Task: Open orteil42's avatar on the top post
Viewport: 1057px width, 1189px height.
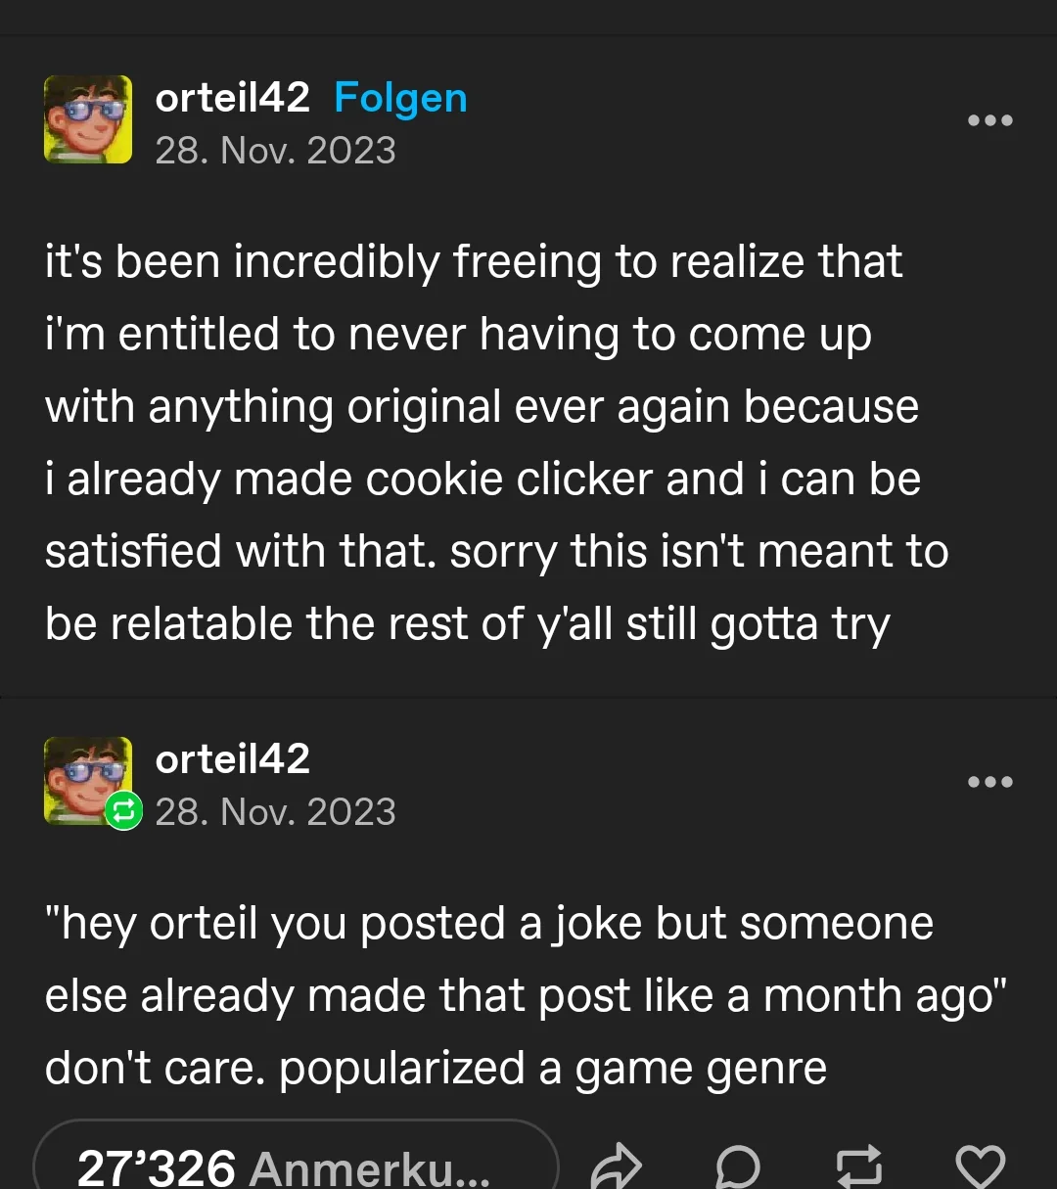Action: click(88, 119)
